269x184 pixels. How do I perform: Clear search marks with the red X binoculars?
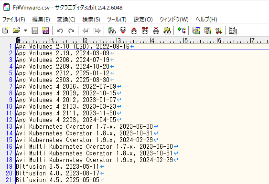(x=156, y=31)
